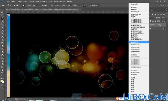Screen dimensions: 168x101
Task: Choose 栅格化图层 in context menu
Action: click(x=139, y=42)
